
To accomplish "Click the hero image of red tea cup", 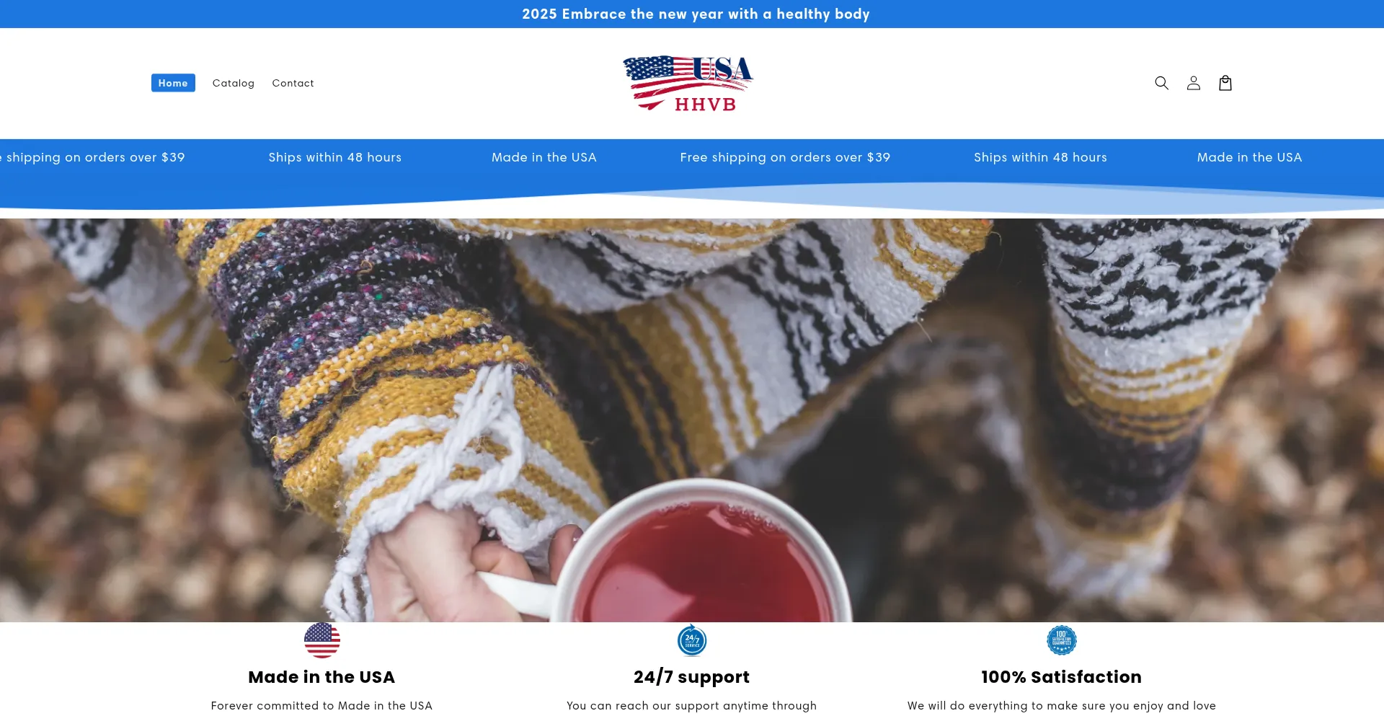I will [x=692, y=420].
